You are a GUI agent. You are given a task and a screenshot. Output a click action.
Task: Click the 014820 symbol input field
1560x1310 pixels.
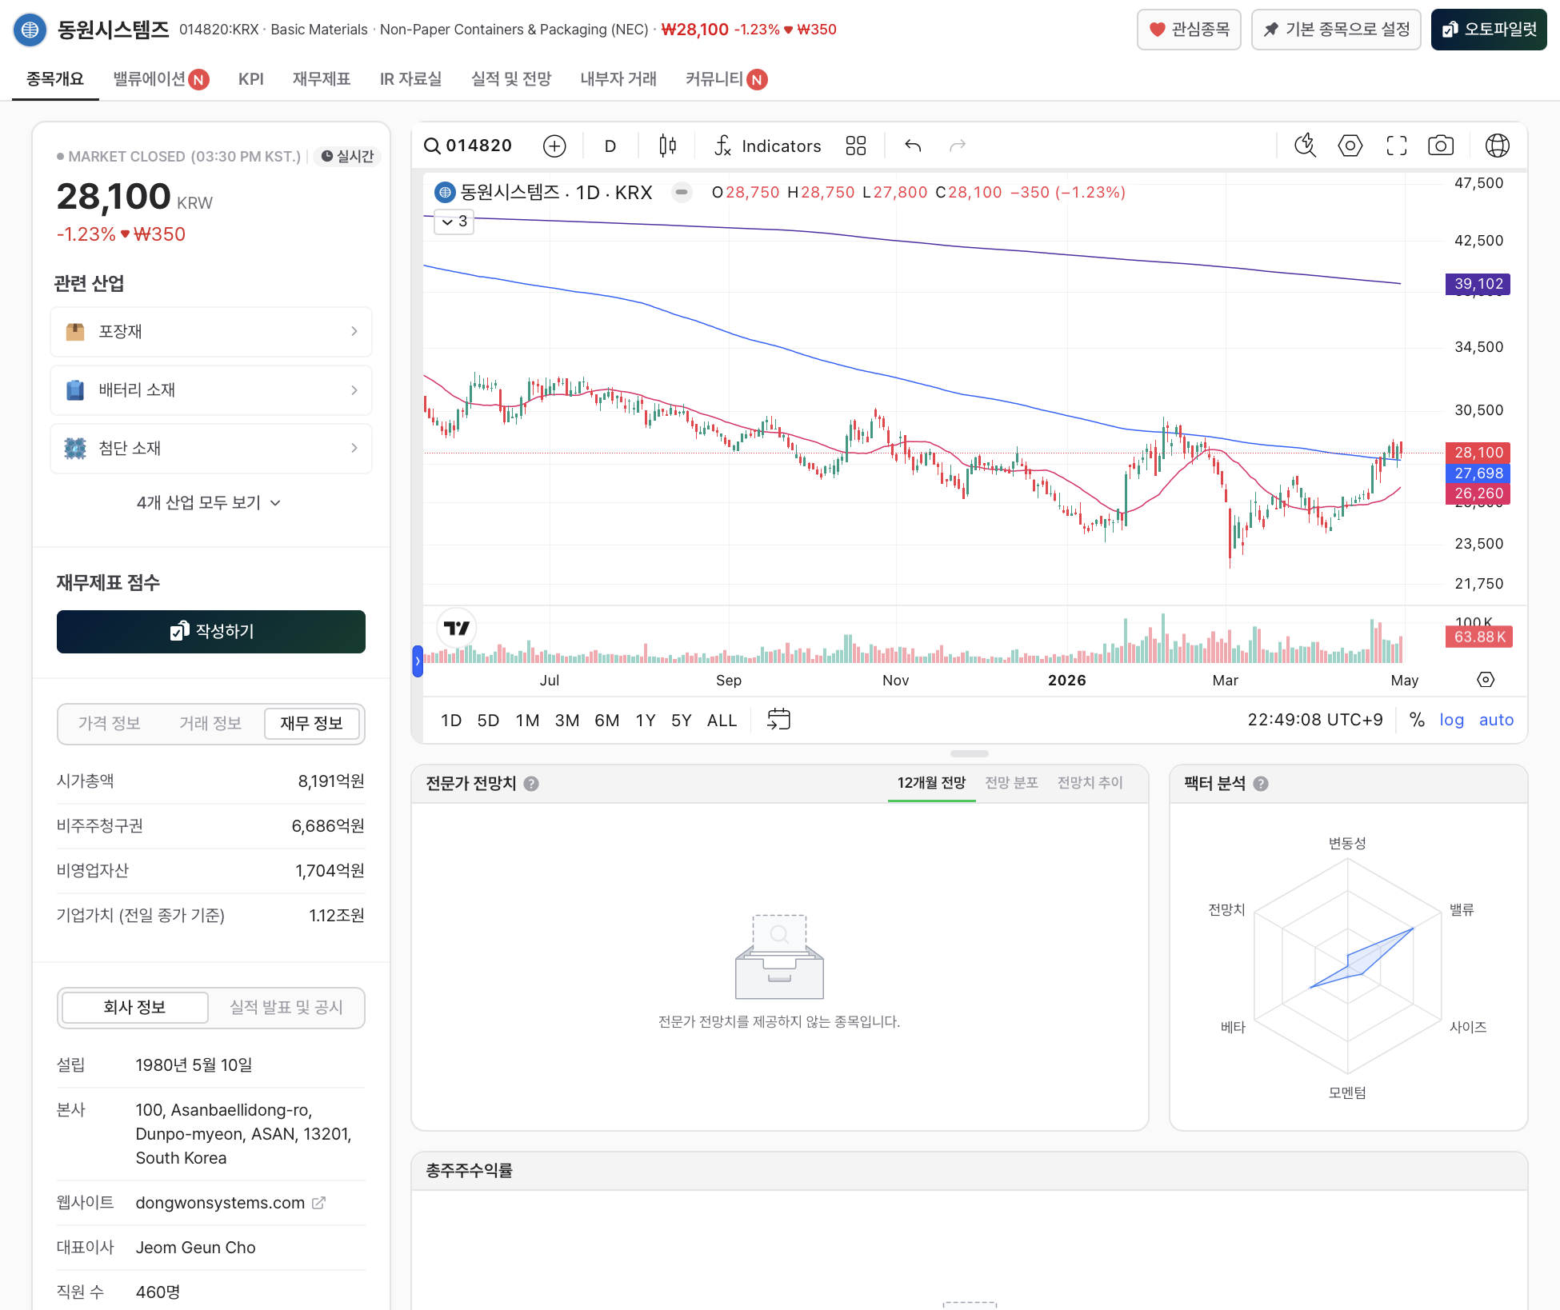(x=478, y=146)
